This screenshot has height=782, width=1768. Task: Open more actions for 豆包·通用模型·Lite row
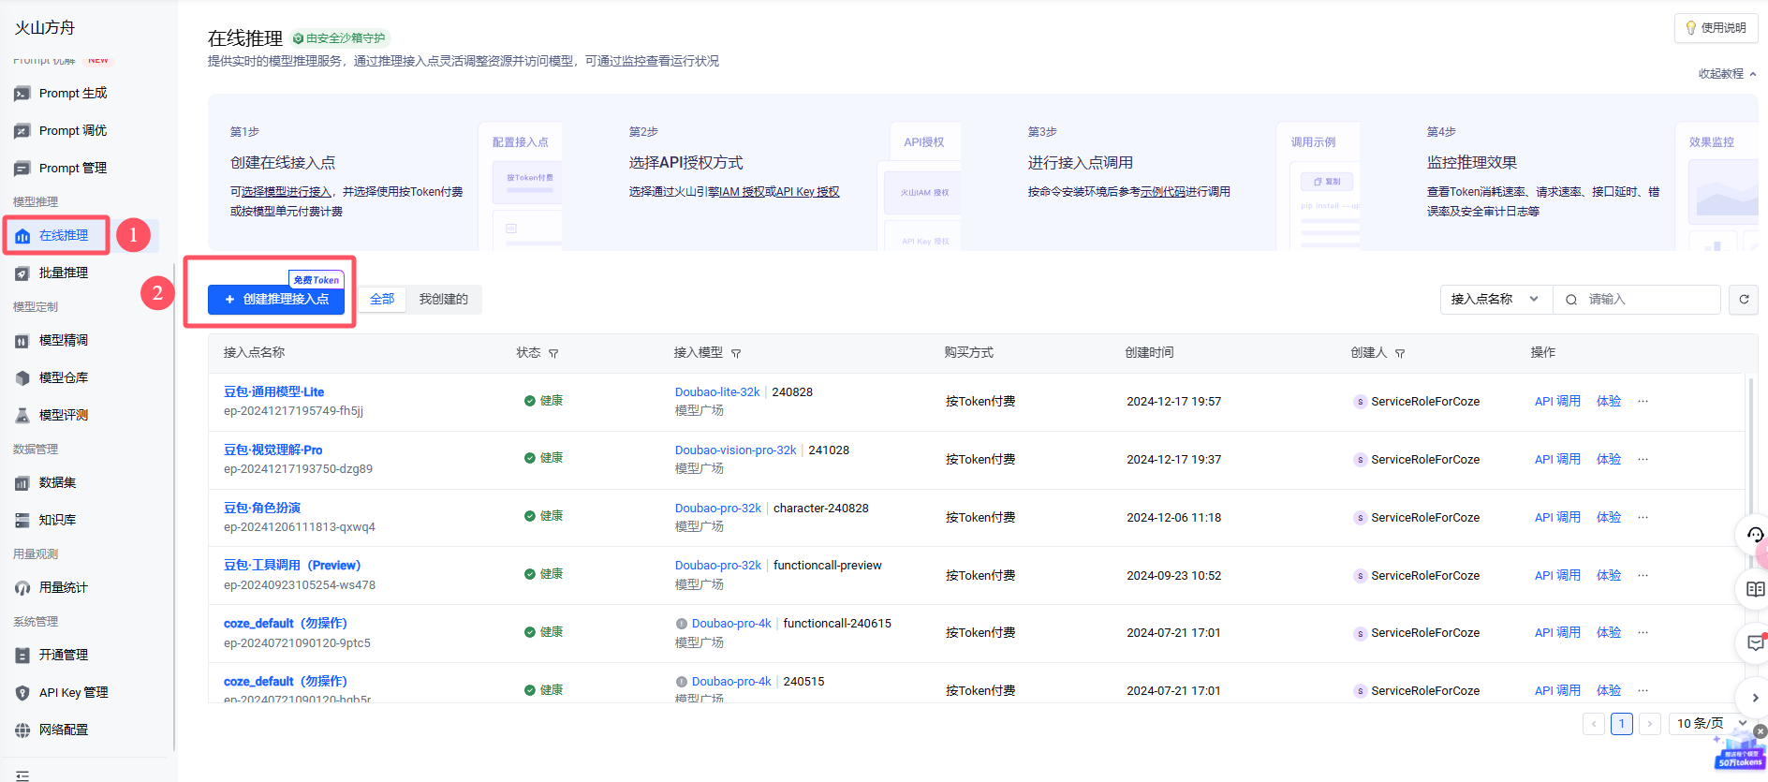(x=1643, y=402)
